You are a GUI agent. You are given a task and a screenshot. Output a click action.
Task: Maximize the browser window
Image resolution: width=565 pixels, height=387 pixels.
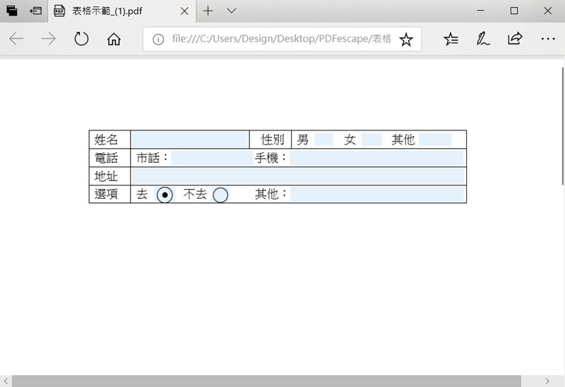pos(514,11)
